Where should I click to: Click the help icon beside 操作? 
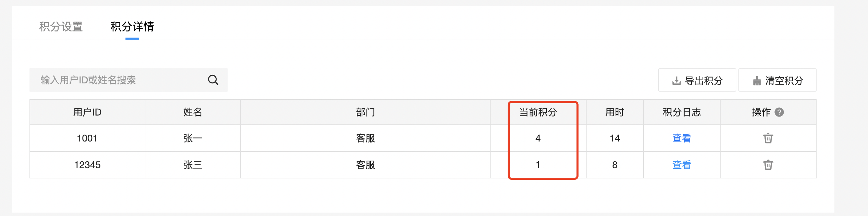point(779,112)
